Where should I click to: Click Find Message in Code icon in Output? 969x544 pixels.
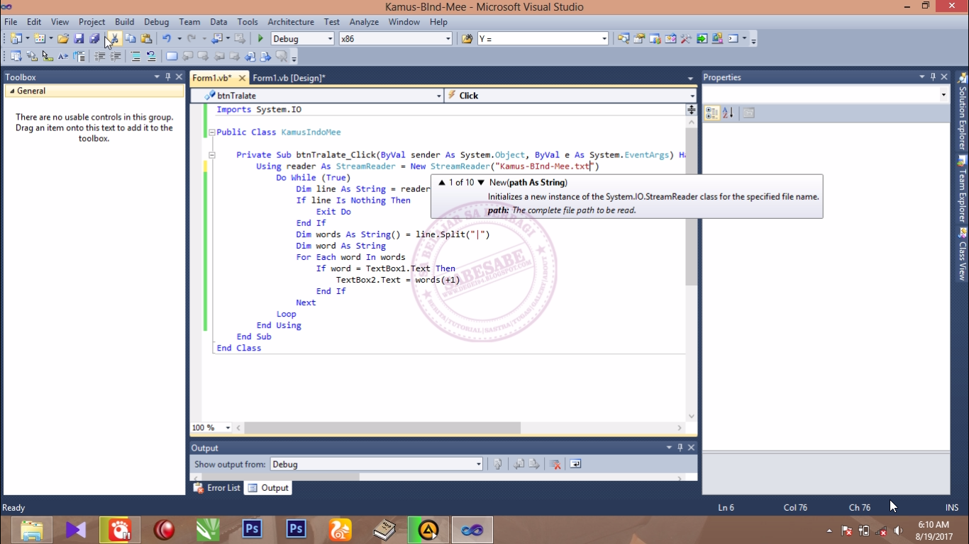click(498, 465)
